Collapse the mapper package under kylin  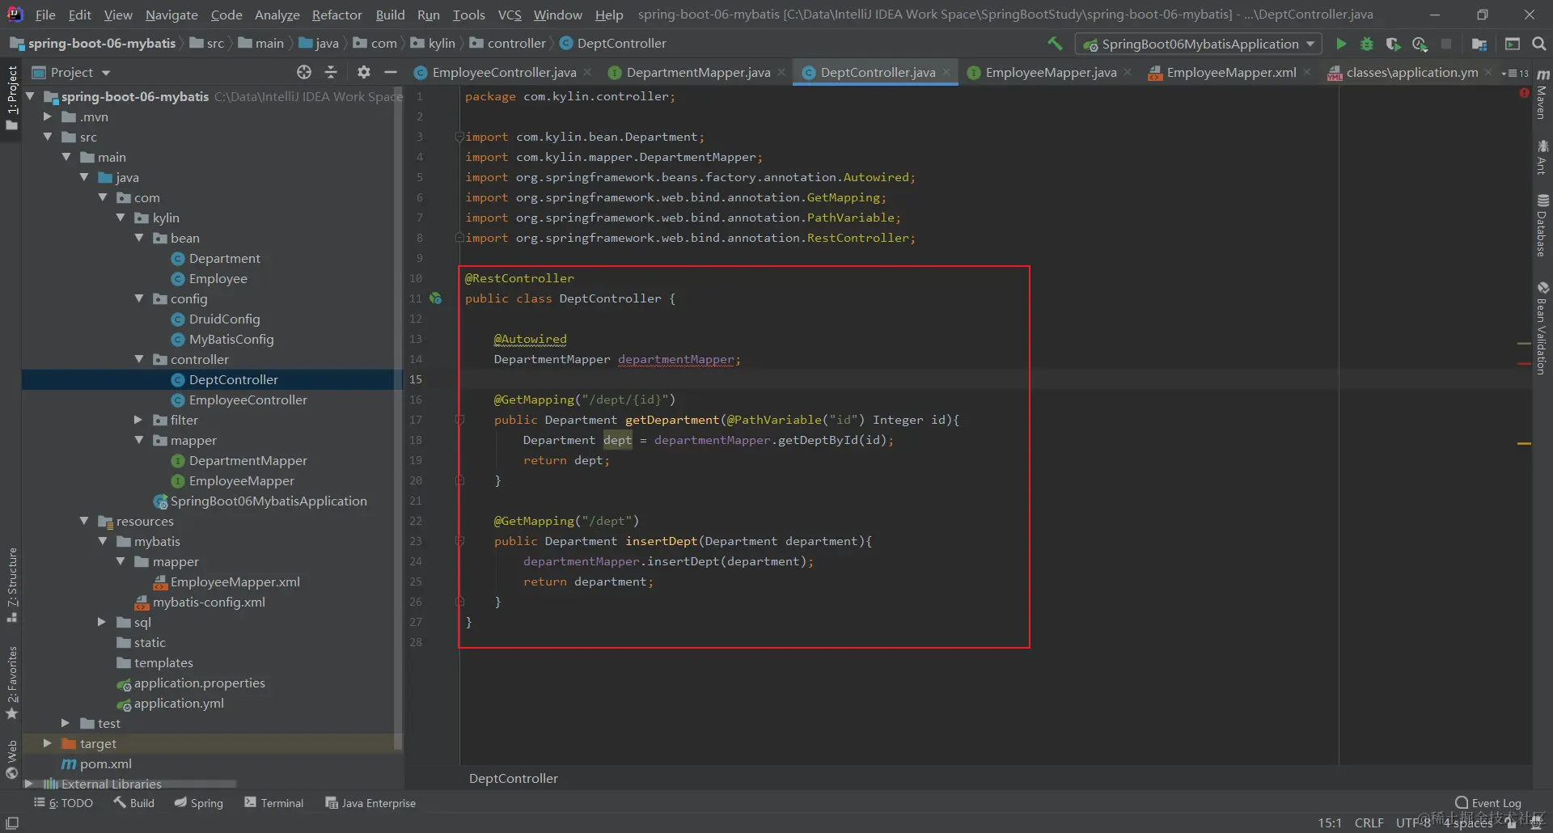(x=139, y=440)
